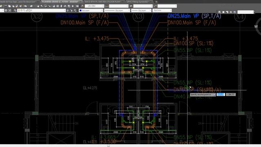Toggle the layer lock padlock icon
261x147 pixels.
(27, 10)
